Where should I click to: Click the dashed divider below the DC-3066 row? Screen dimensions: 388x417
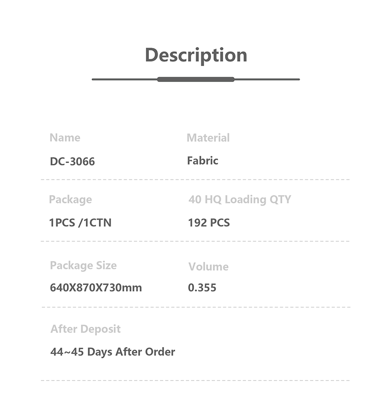195,179
